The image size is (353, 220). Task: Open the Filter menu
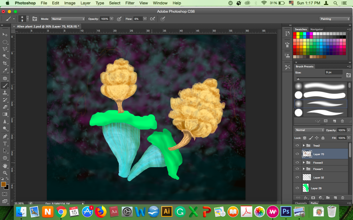coord(130,3)
